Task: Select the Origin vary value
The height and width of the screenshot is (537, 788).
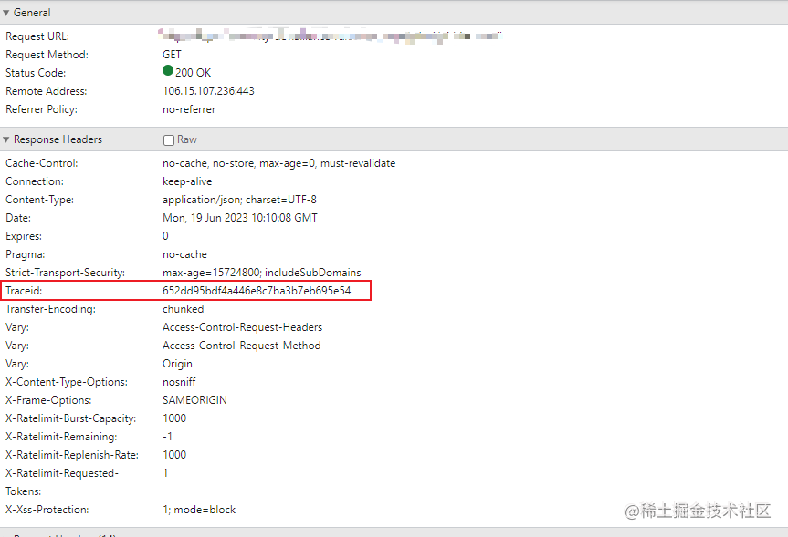Action: tap(177, 364)
